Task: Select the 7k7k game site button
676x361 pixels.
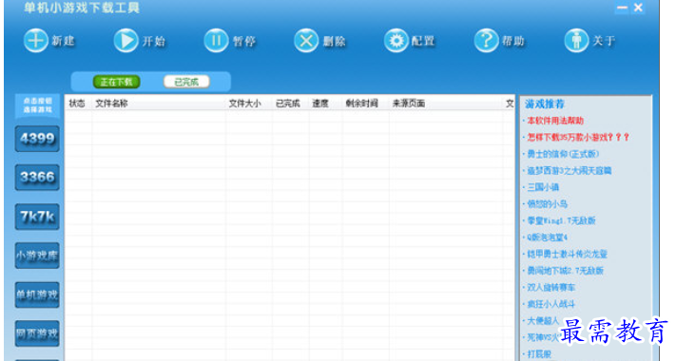Action: (x=37, y=217)
